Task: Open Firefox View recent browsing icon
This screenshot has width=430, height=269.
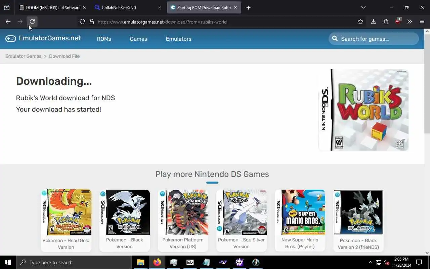Action: (7, 7)
